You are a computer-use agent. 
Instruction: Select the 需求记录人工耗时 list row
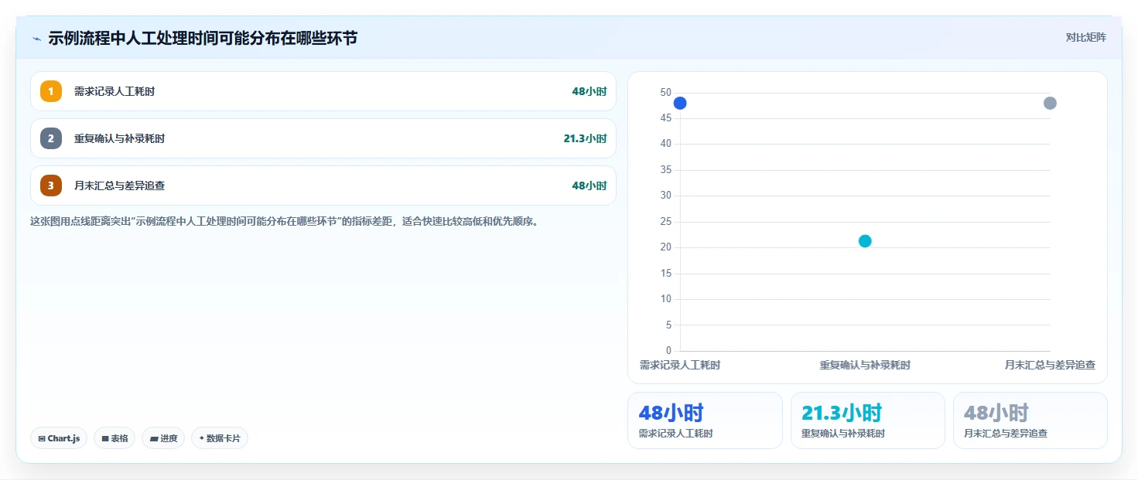323,91
